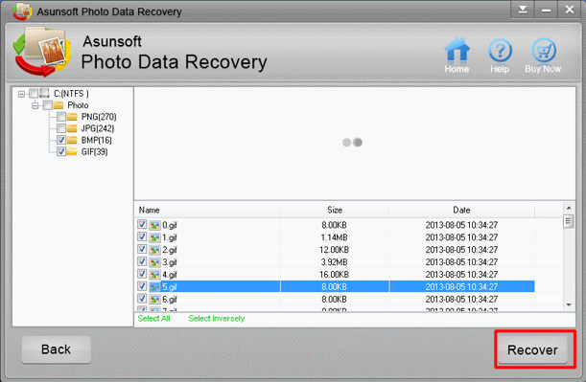This screenshot has width=586, height=382.
Task: Select the GIF(39) tree item
Action: tap(94, 152)
